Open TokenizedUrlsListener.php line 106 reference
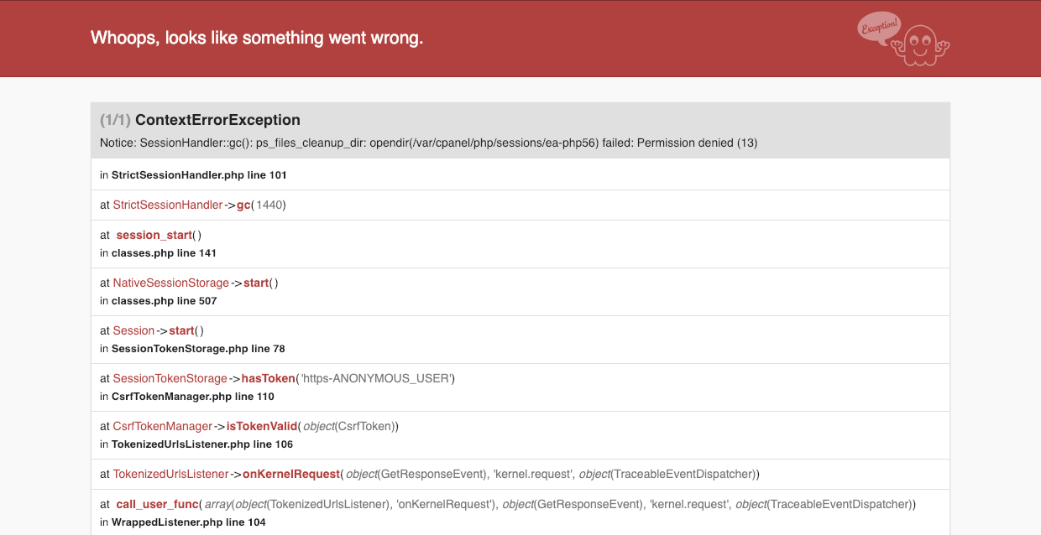This screenshot has width=1041, height=535. coord(202,444)
